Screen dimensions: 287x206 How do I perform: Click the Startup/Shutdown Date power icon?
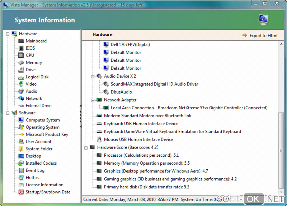click(21, 192)
